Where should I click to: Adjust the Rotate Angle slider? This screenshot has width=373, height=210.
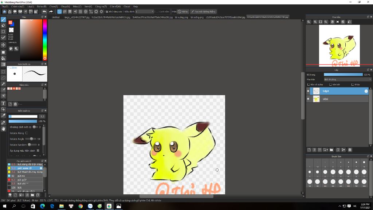point(31,139)
